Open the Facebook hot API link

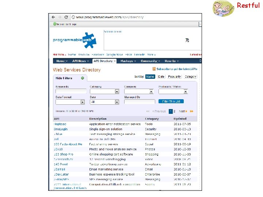[x=98, y=55]
